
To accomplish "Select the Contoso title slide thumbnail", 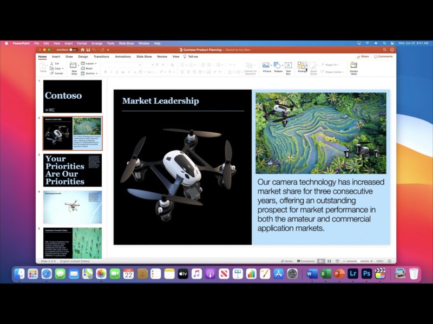I will point(73,97).
